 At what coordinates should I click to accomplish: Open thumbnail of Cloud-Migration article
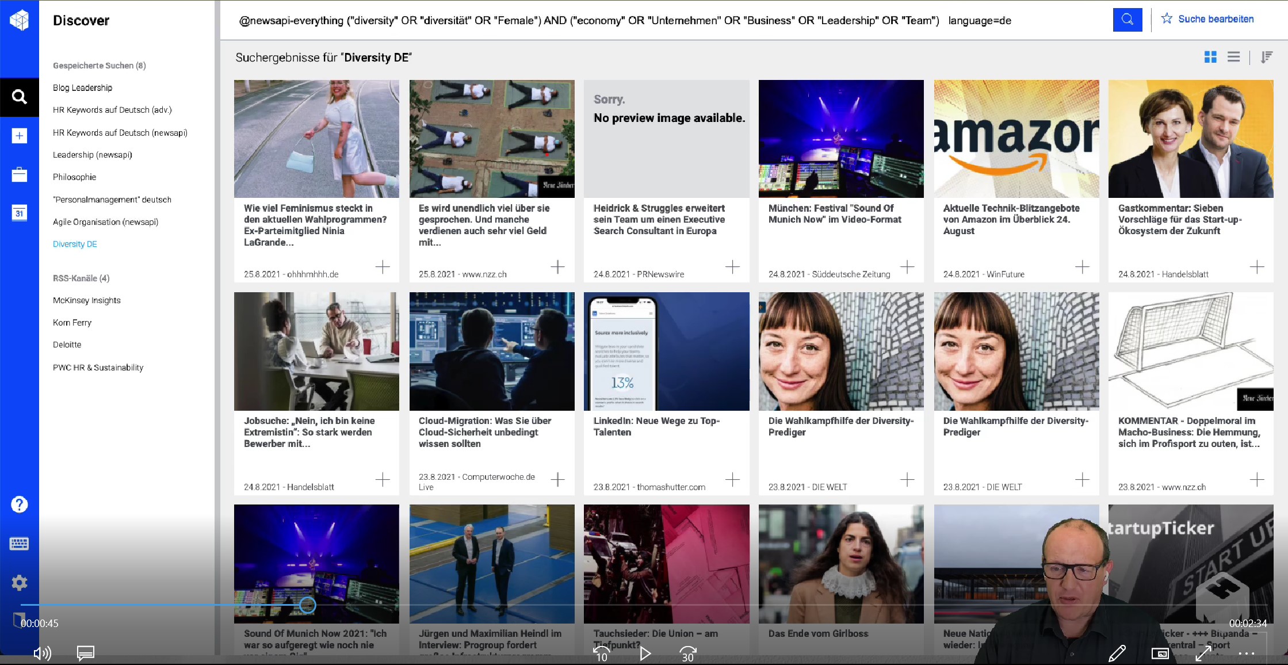(492, 351)
